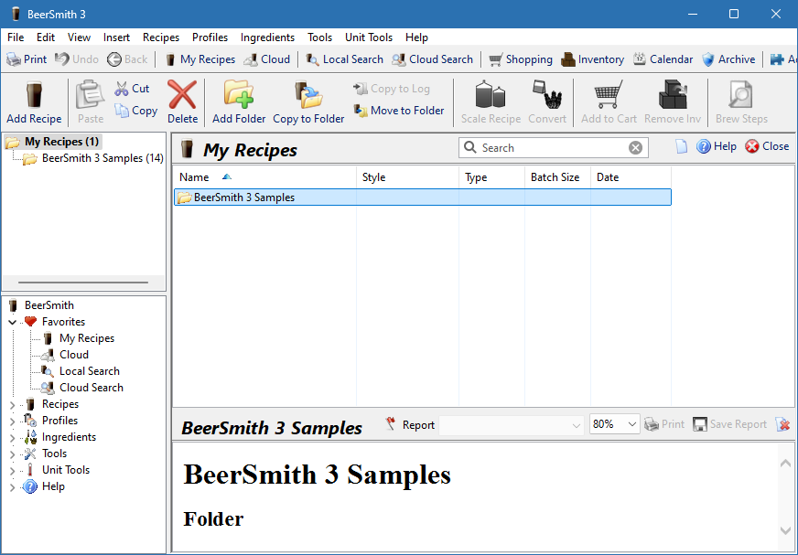Click the Scale Recipe kettles icon
Screen dimensions: 798x555
coord(491,95)
